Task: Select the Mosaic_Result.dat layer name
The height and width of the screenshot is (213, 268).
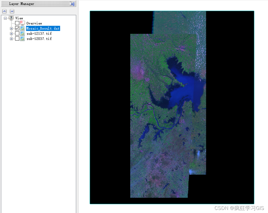Action: pyautogui.click(x=43, y=28)
